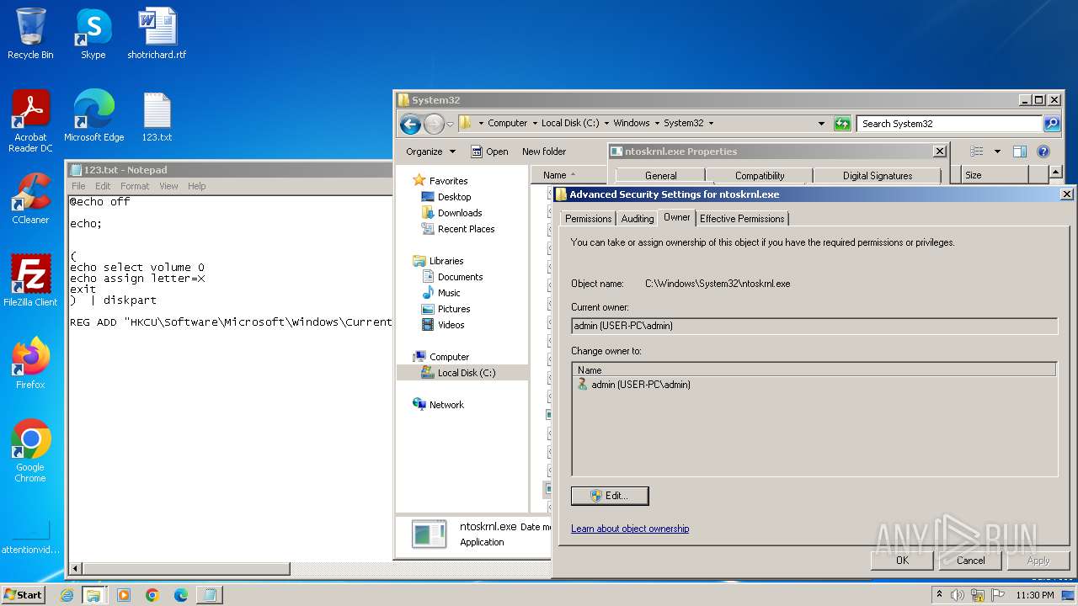Open Firefox from the desktop
This screenshot has width=1078, height=606.
(30, 364)
